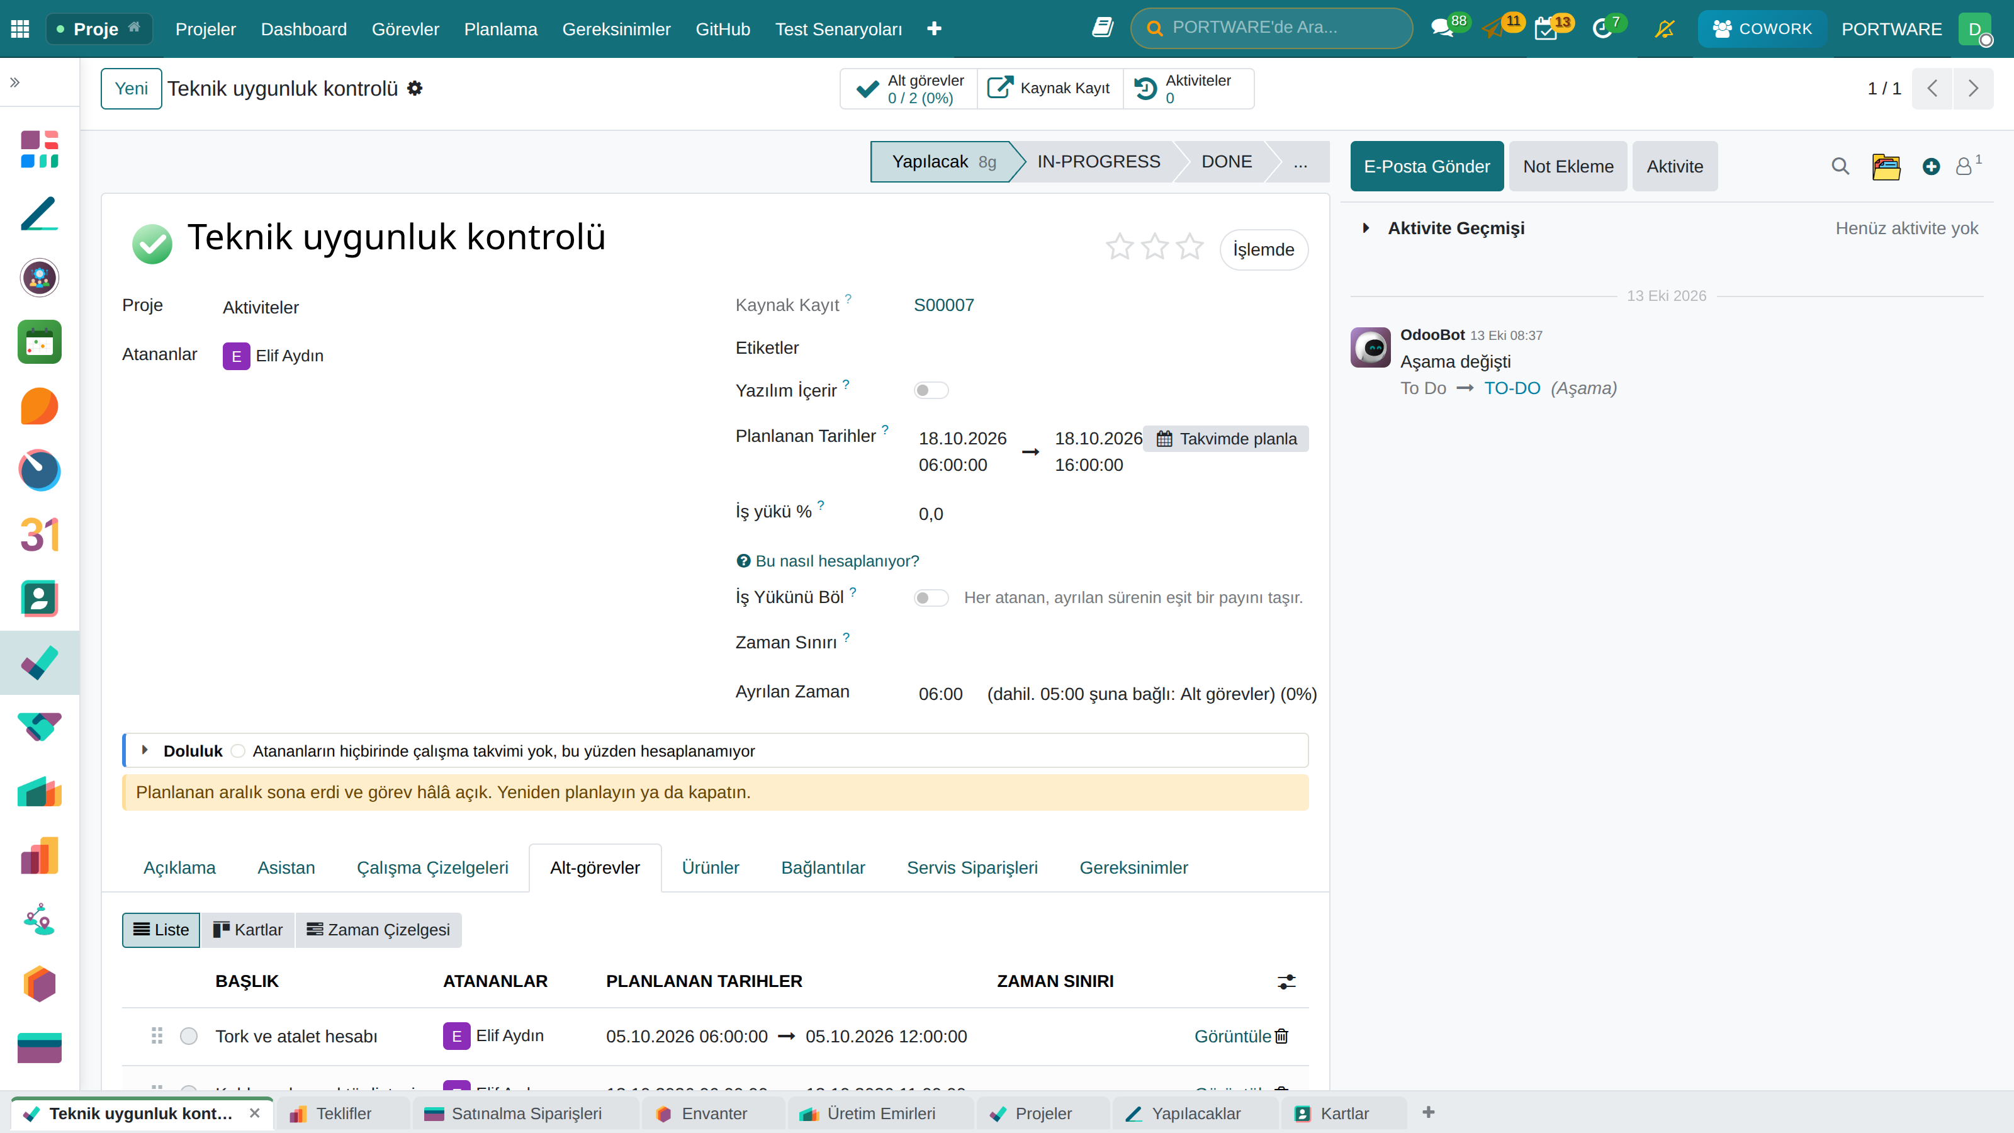Mark Tork ve atalet hesabı subtask done
This screenshot has height=1133, width=2014.
click(188, 1036)
